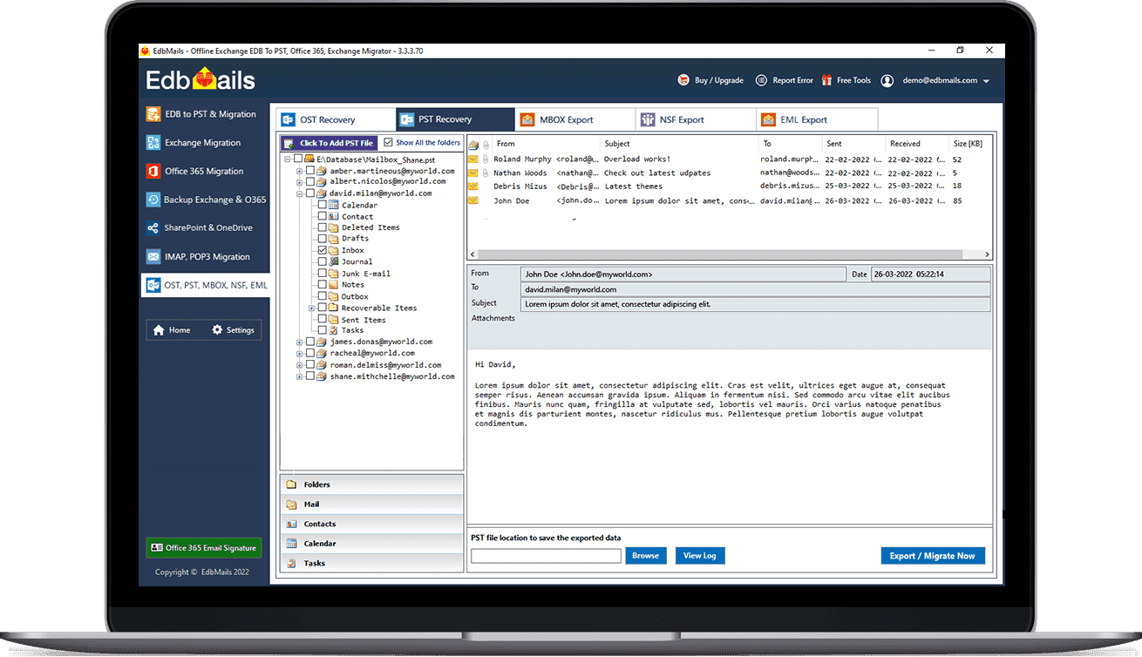Click Export / Migrate Now button

[x=933, y=555]
